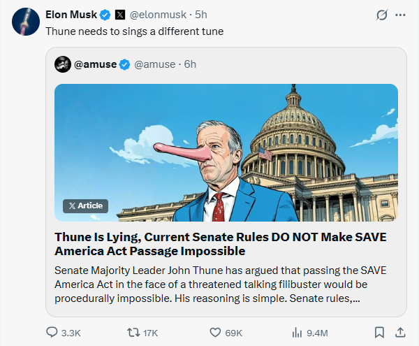Like the post with heart icon
The height and width of the screenshot is (346, 419).
214,331
